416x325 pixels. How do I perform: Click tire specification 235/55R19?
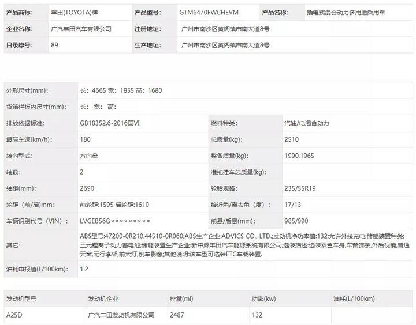(x=300, y=188)
